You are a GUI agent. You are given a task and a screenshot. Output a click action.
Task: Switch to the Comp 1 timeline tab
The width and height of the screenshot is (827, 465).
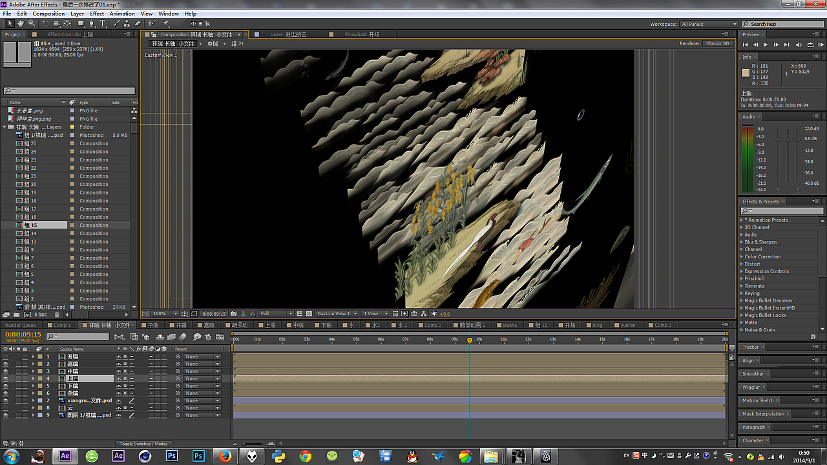[x=62, y=325]
